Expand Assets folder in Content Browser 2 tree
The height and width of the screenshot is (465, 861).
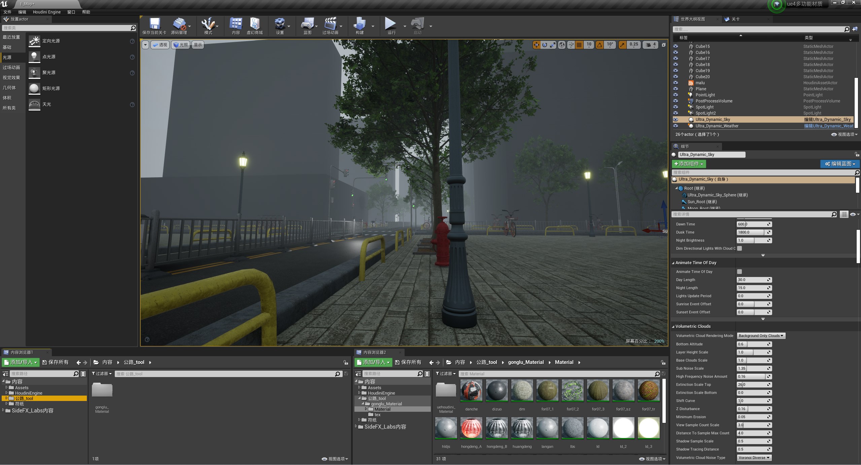(x=359, y=387)
